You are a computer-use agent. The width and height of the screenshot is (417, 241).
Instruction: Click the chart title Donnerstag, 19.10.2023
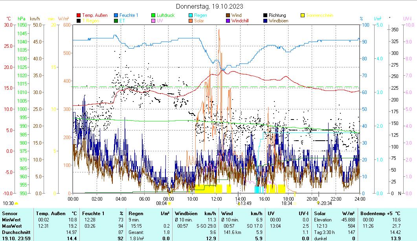(x=209, y=6)
